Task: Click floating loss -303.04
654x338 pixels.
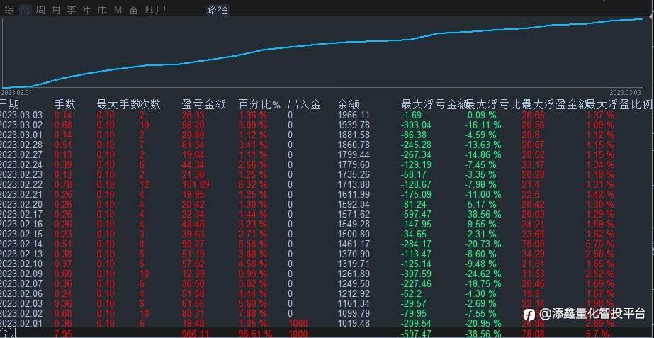Action: point(416,125)
